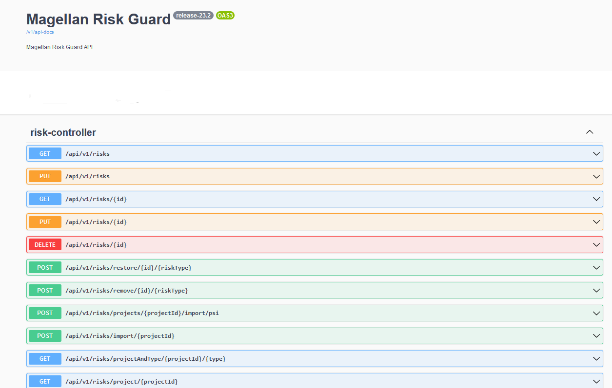Collapse the risk-controller section chevron
Viewport: 612px width, 388px height.
pos(589,132)
